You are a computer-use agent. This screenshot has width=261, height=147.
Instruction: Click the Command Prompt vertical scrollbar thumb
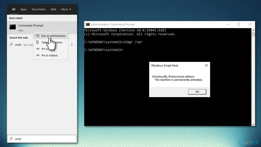[253, 34]
